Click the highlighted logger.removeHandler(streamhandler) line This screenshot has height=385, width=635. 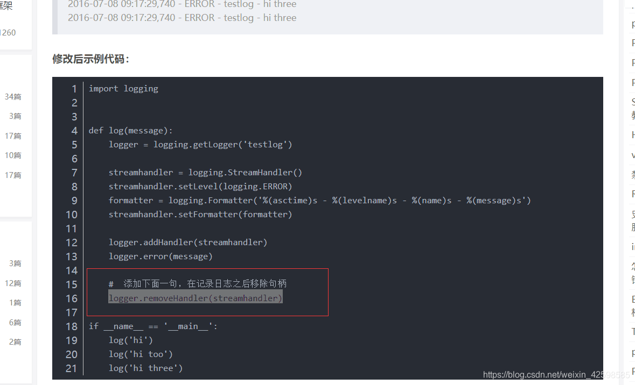click(x=195, y=298)
